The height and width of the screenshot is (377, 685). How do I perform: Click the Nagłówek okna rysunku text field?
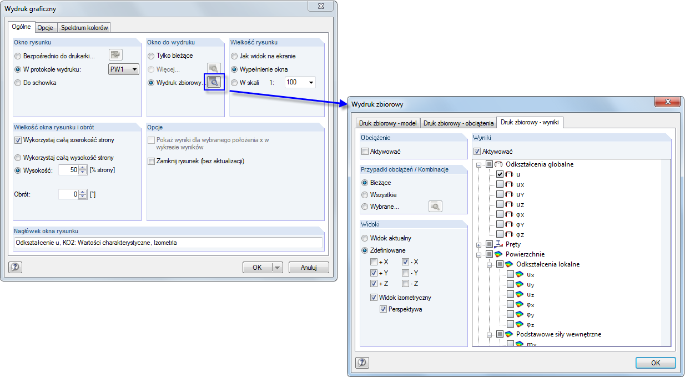click(x=168, y=243)
